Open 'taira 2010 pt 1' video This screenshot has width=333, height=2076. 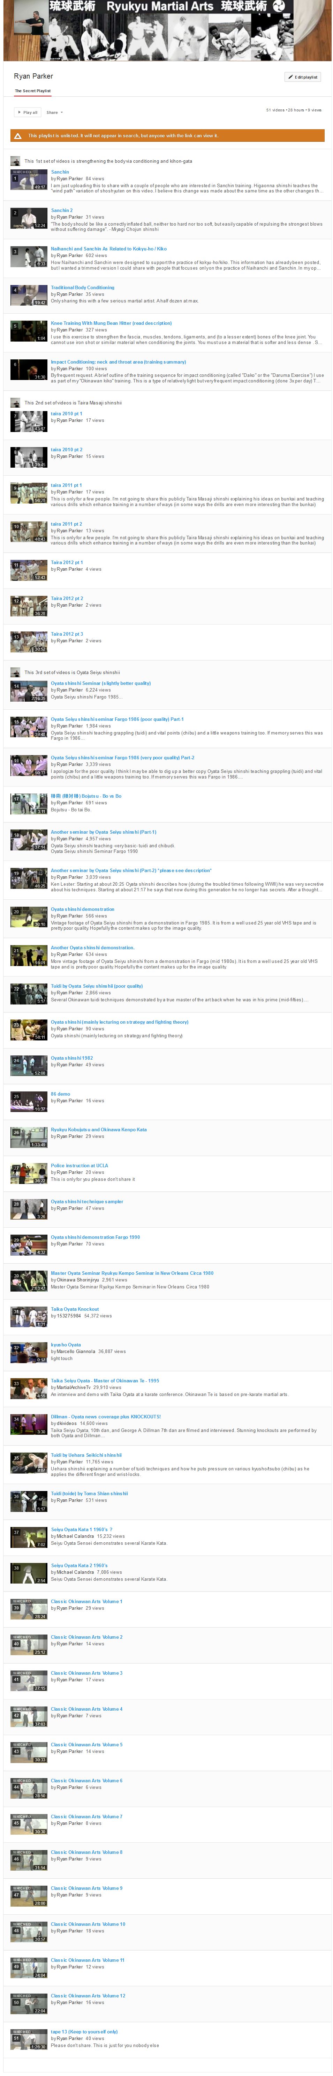(67, 414)
